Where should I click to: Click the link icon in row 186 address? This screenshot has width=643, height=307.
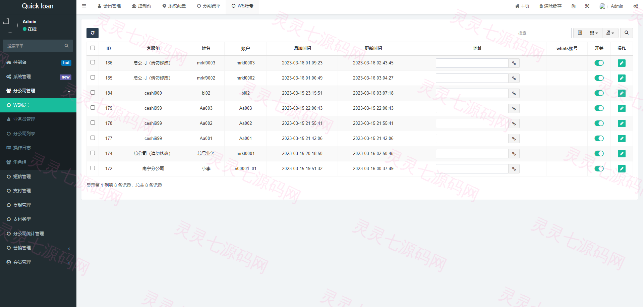[514, 63]
